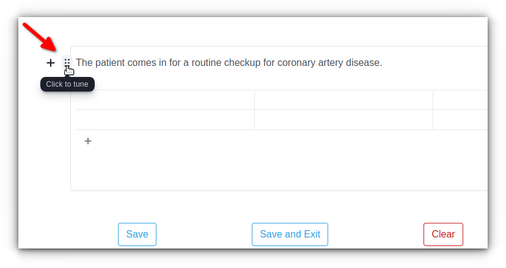Select the second-row middle table cell
The image size is (506, 268).
tap(343, 120)
